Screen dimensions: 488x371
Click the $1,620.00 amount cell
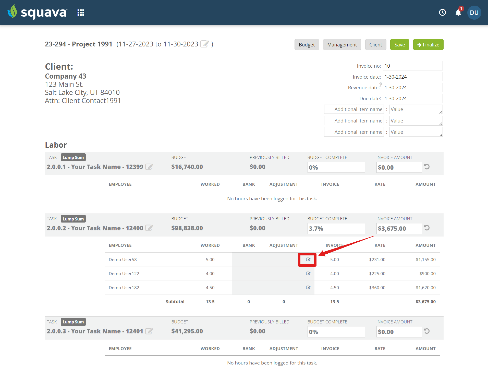click(426, 288)
